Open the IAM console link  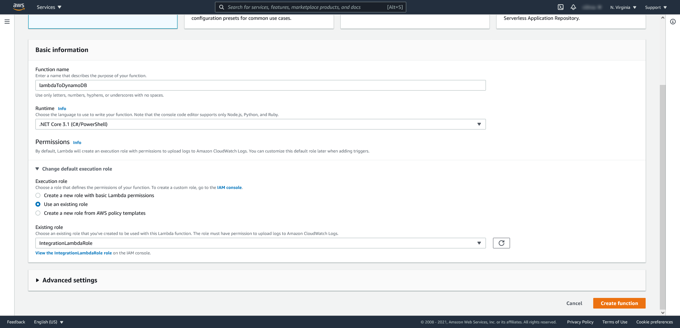click(x=229, y=188)
